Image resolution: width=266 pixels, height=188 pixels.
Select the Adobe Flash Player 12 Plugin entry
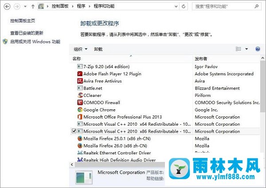pyautogui.click(x=112, y=74)
